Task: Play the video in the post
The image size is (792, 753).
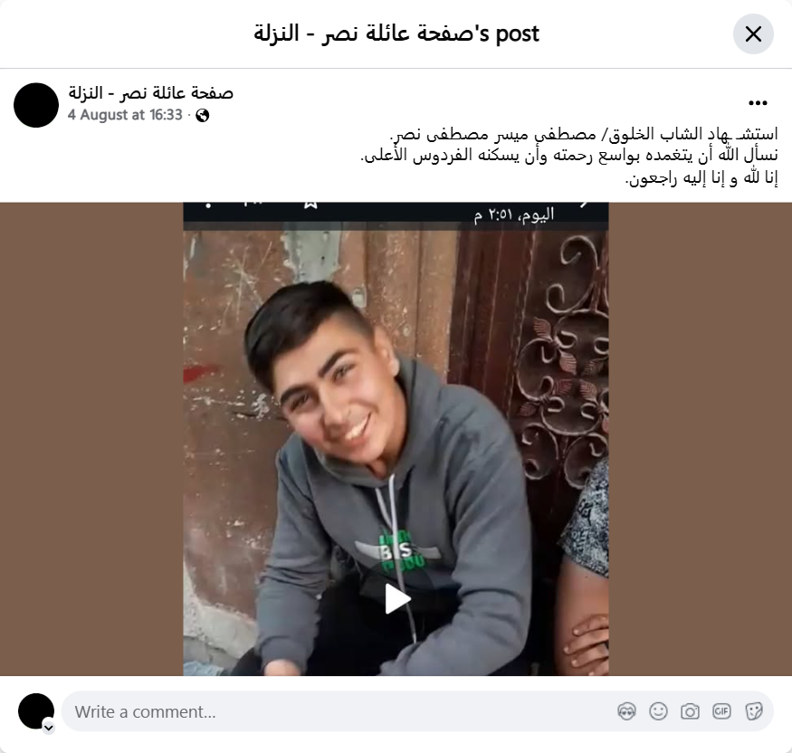Action: pos(397,599)
